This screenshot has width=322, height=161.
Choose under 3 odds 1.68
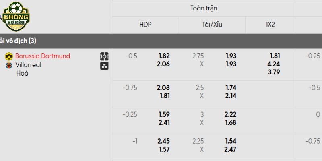pyautogui.click(x=231, y=122)
